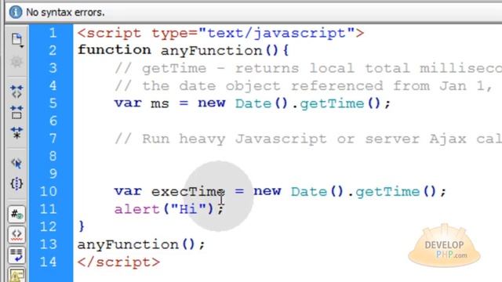Image resolution: width=502 pixels, height=282 pixels.
Task: Click 'new' keyword on line 5
Action: click(x=212, y=103)
